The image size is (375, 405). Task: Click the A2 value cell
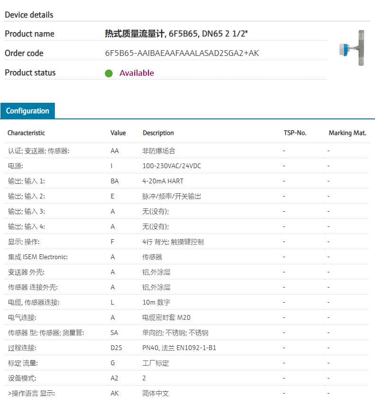tap(114, 378)
